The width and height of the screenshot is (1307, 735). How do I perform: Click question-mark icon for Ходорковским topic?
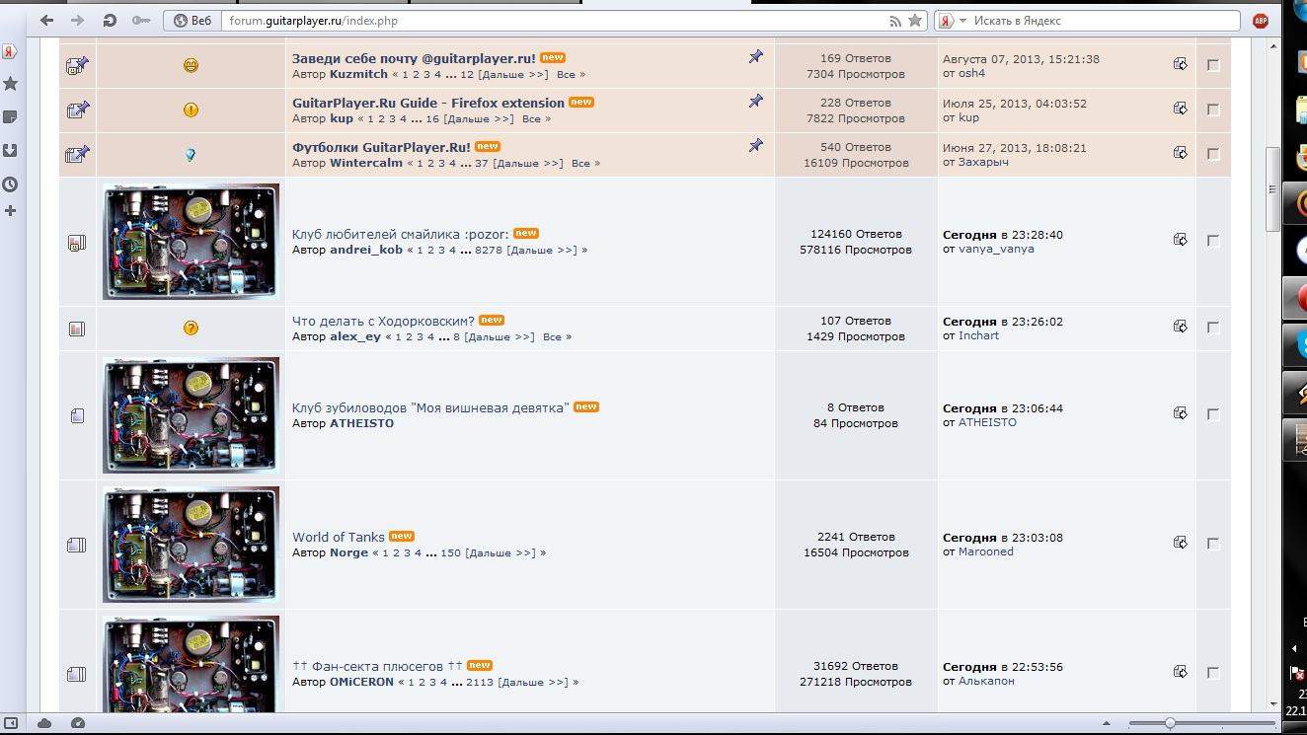(x=191, y=329)
